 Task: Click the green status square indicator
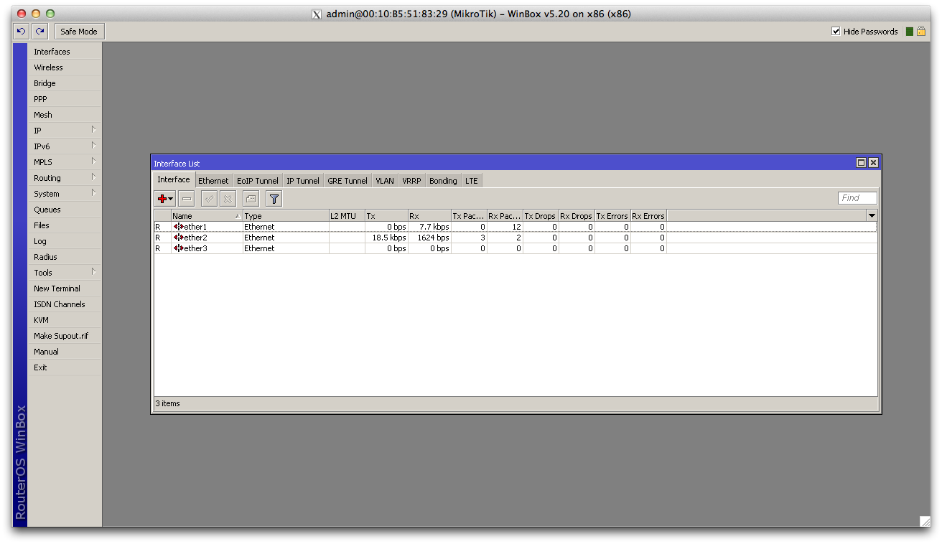coord(910,32)
